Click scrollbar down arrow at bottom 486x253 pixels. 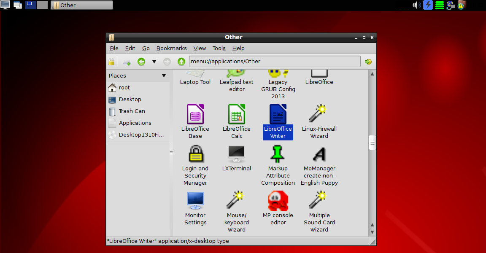(x=372, y=232)
